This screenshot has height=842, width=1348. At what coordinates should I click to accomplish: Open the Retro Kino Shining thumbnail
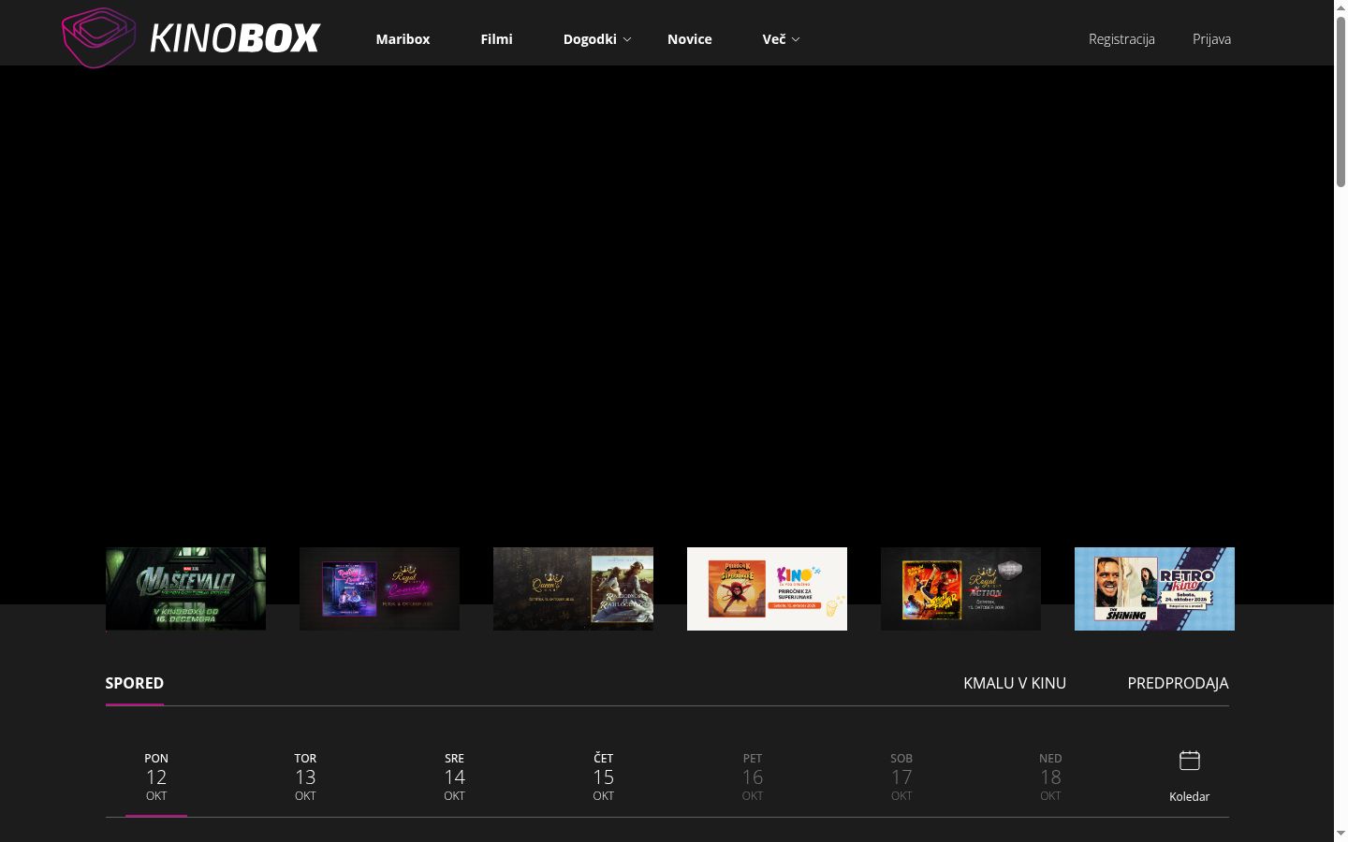coord(1154,588)
